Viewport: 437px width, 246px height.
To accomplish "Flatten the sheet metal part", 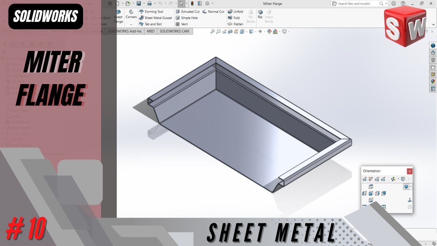I will coord(235,24).
